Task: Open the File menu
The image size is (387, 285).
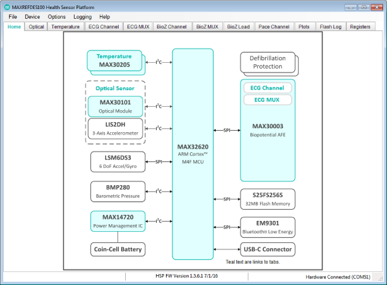Action: (12, 17)
